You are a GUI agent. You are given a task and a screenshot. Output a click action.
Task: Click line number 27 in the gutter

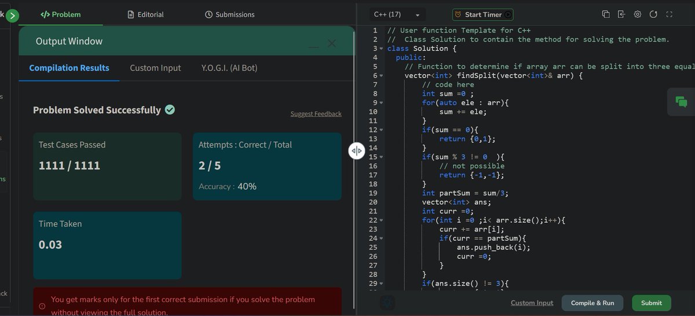373,266
